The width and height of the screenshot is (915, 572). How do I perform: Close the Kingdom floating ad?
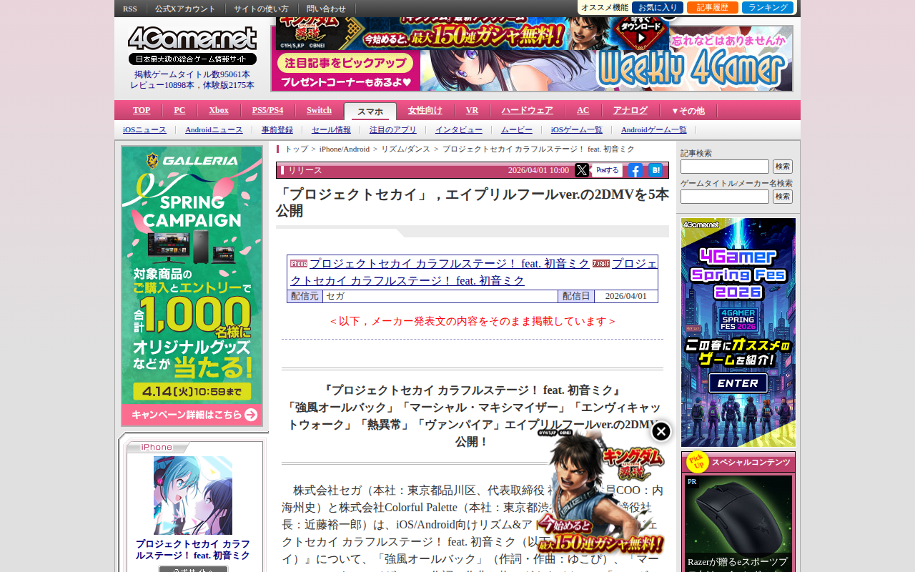click(x=661, y=431)
